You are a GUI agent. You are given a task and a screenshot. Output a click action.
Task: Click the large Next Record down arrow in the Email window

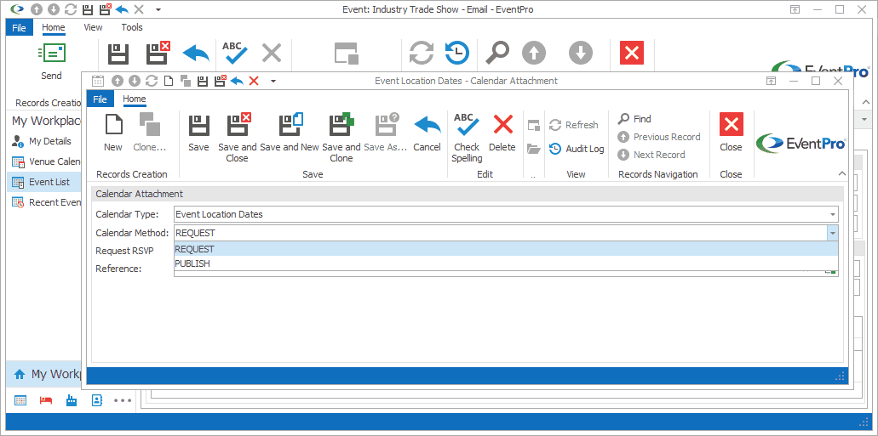pos(581,54)
